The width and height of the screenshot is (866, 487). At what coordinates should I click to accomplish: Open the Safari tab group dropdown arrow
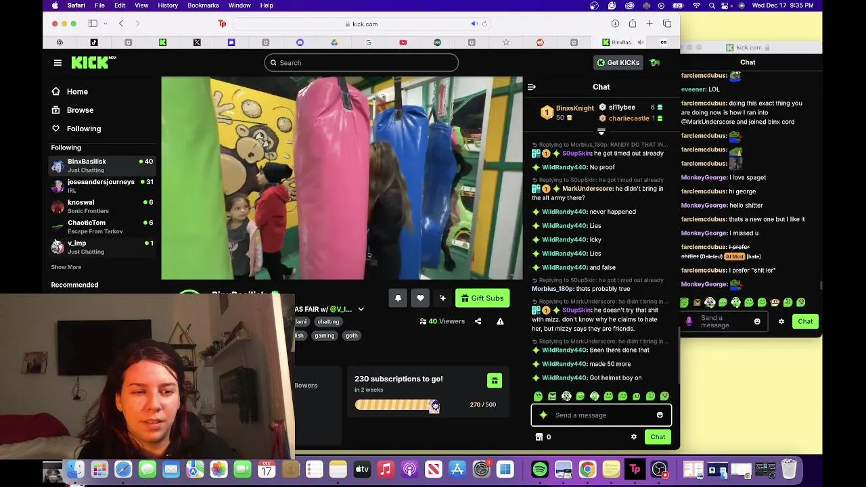click(105, 24)
